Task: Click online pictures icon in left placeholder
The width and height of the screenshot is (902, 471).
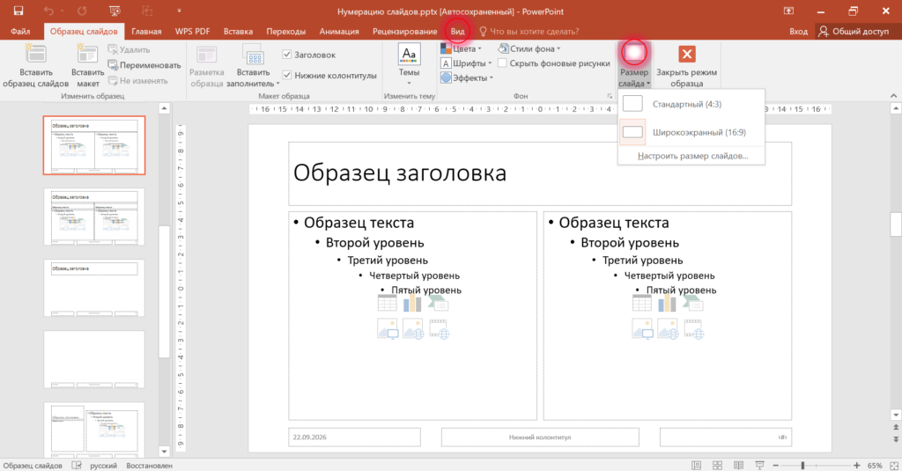Action: click(413, 329)
